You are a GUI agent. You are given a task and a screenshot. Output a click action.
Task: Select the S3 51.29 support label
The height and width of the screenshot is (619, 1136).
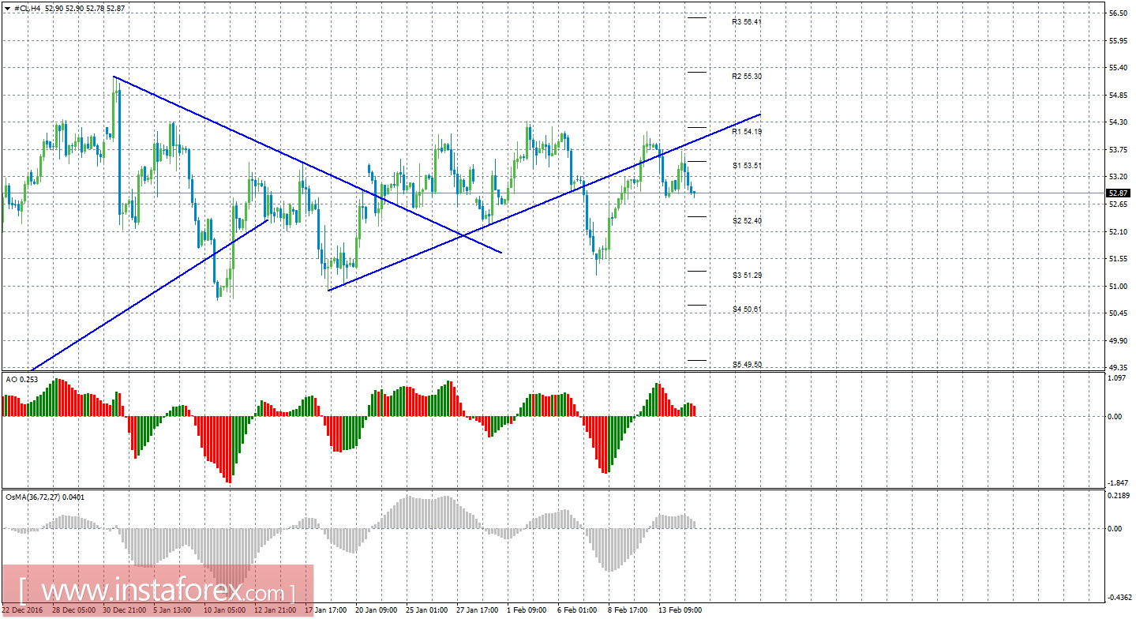click(x=747, y=276)
